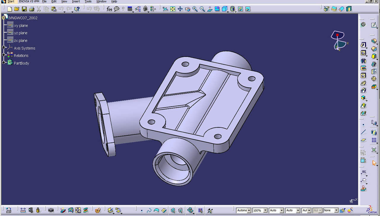Click the Text with Leader ABC icon
This screenshot has width=380, height=216.
click(x=364, y=173)
